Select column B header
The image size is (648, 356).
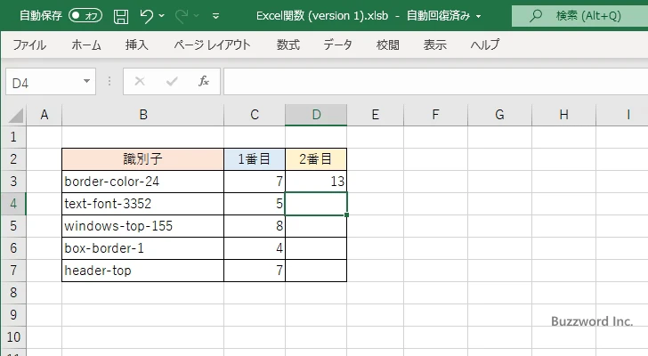tap(143, 115)
